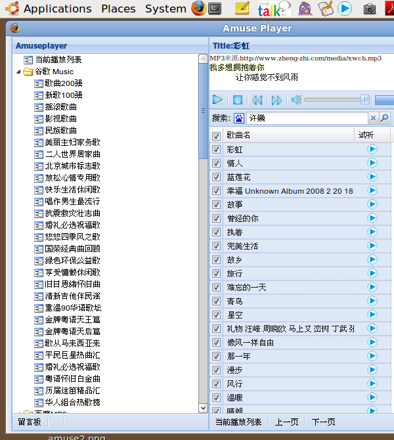The height and width of the screenshot is (440, 394).
Task: Preview 温暖 with its play icon
Action: click(x=372, y=397)
